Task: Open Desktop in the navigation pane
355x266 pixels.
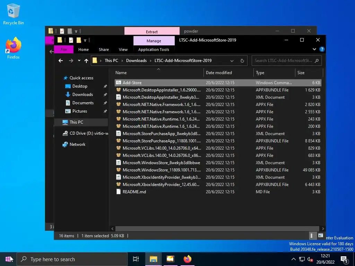Action: (80, 86)
